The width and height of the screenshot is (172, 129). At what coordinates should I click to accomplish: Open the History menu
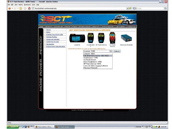21,5
